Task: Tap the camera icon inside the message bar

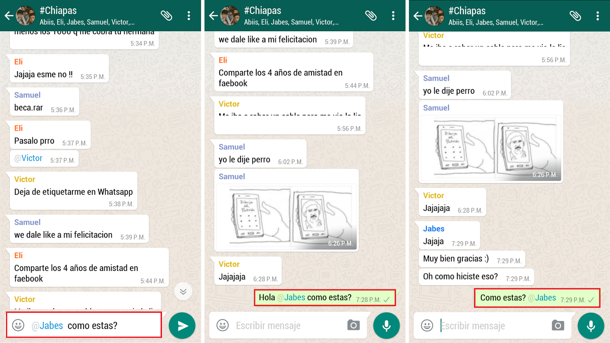Action: [x=353, y=325]
